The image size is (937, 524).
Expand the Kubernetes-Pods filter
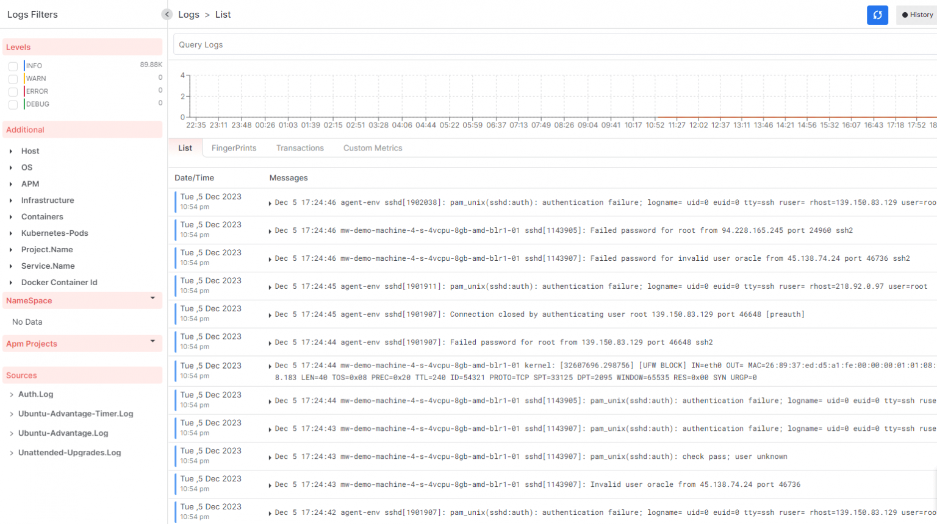coord(11,233)
